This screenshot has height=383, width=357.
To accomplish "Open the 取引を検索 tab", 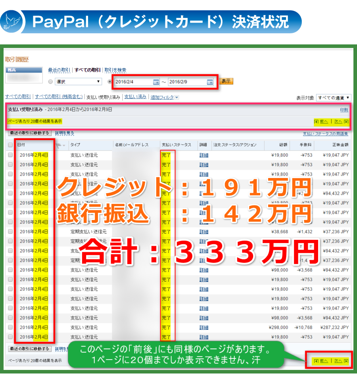I will pos(115,70).
